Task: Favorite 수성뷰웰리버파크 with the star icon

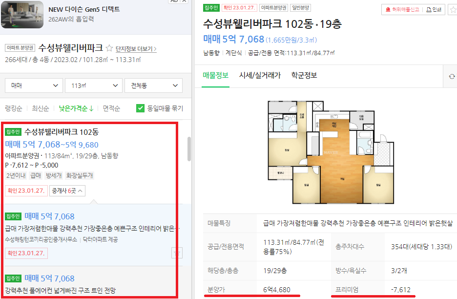Action: [109, 48]
